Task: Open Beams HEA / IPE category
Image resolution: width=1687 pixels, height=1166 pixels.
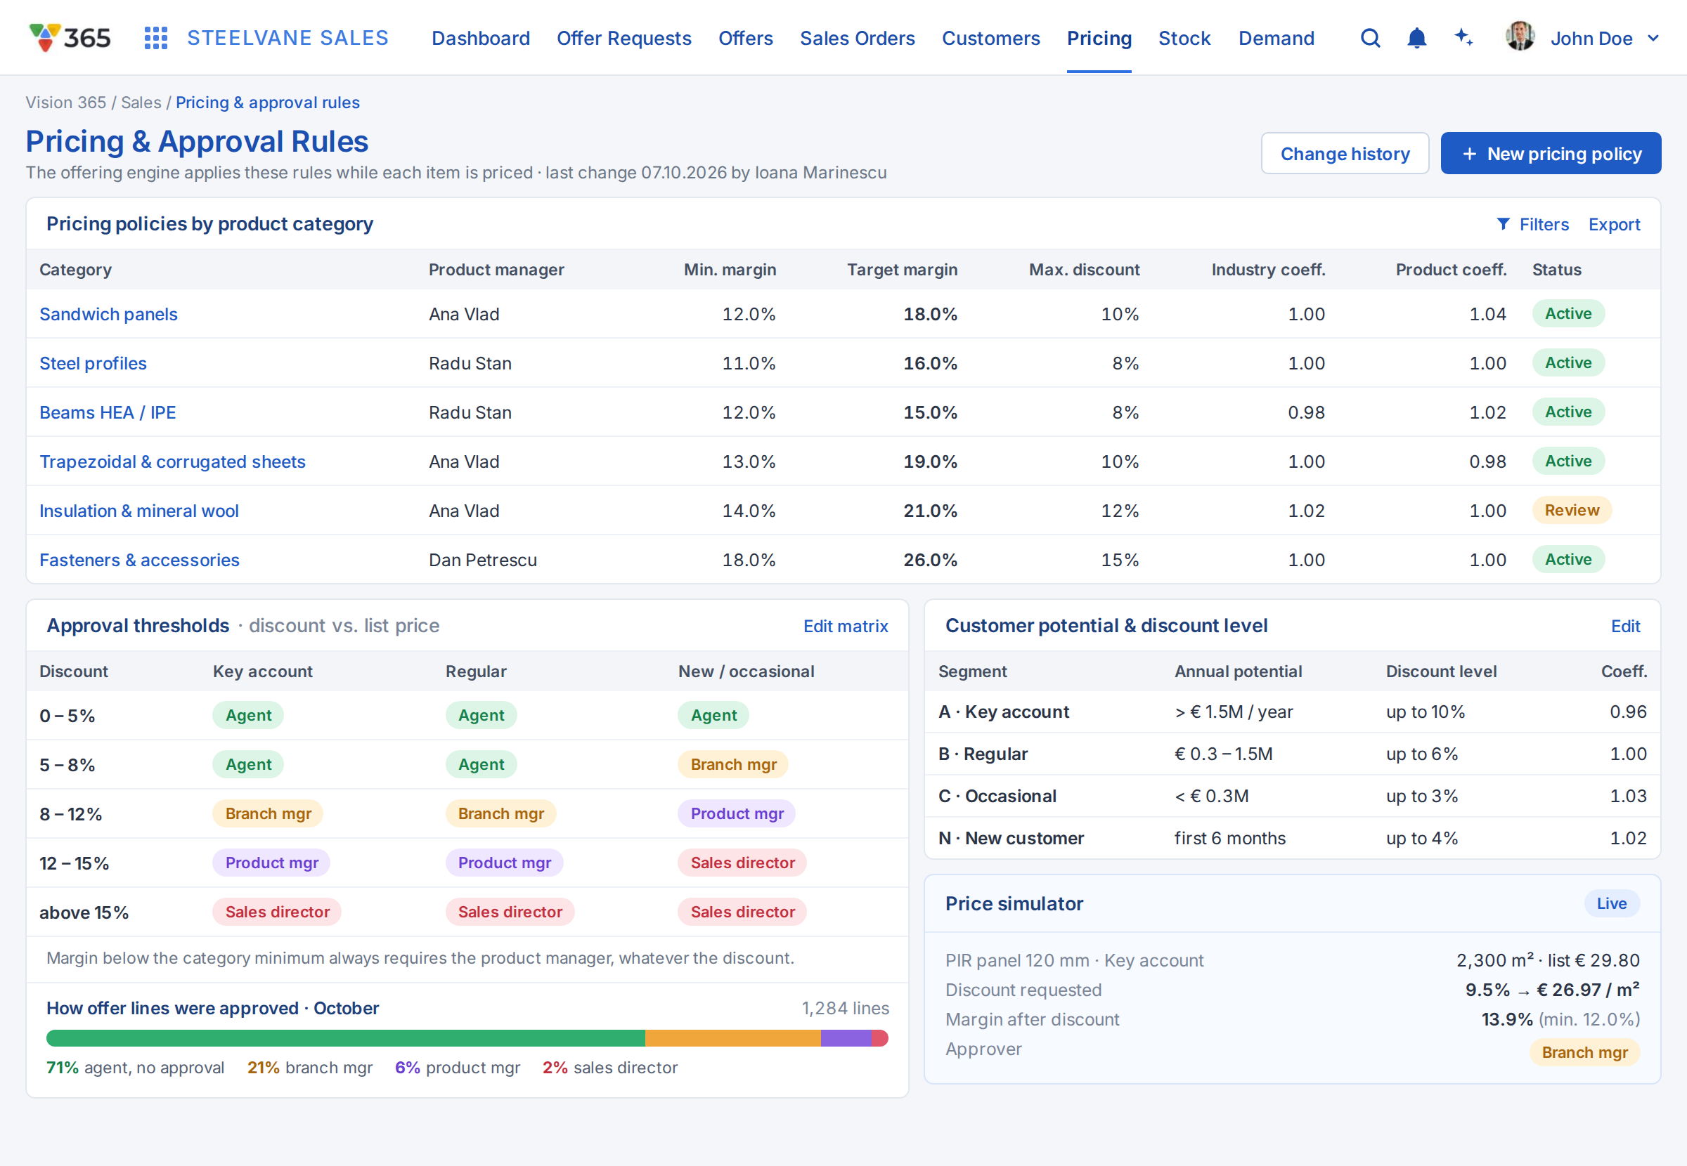Action: (108, 412)
